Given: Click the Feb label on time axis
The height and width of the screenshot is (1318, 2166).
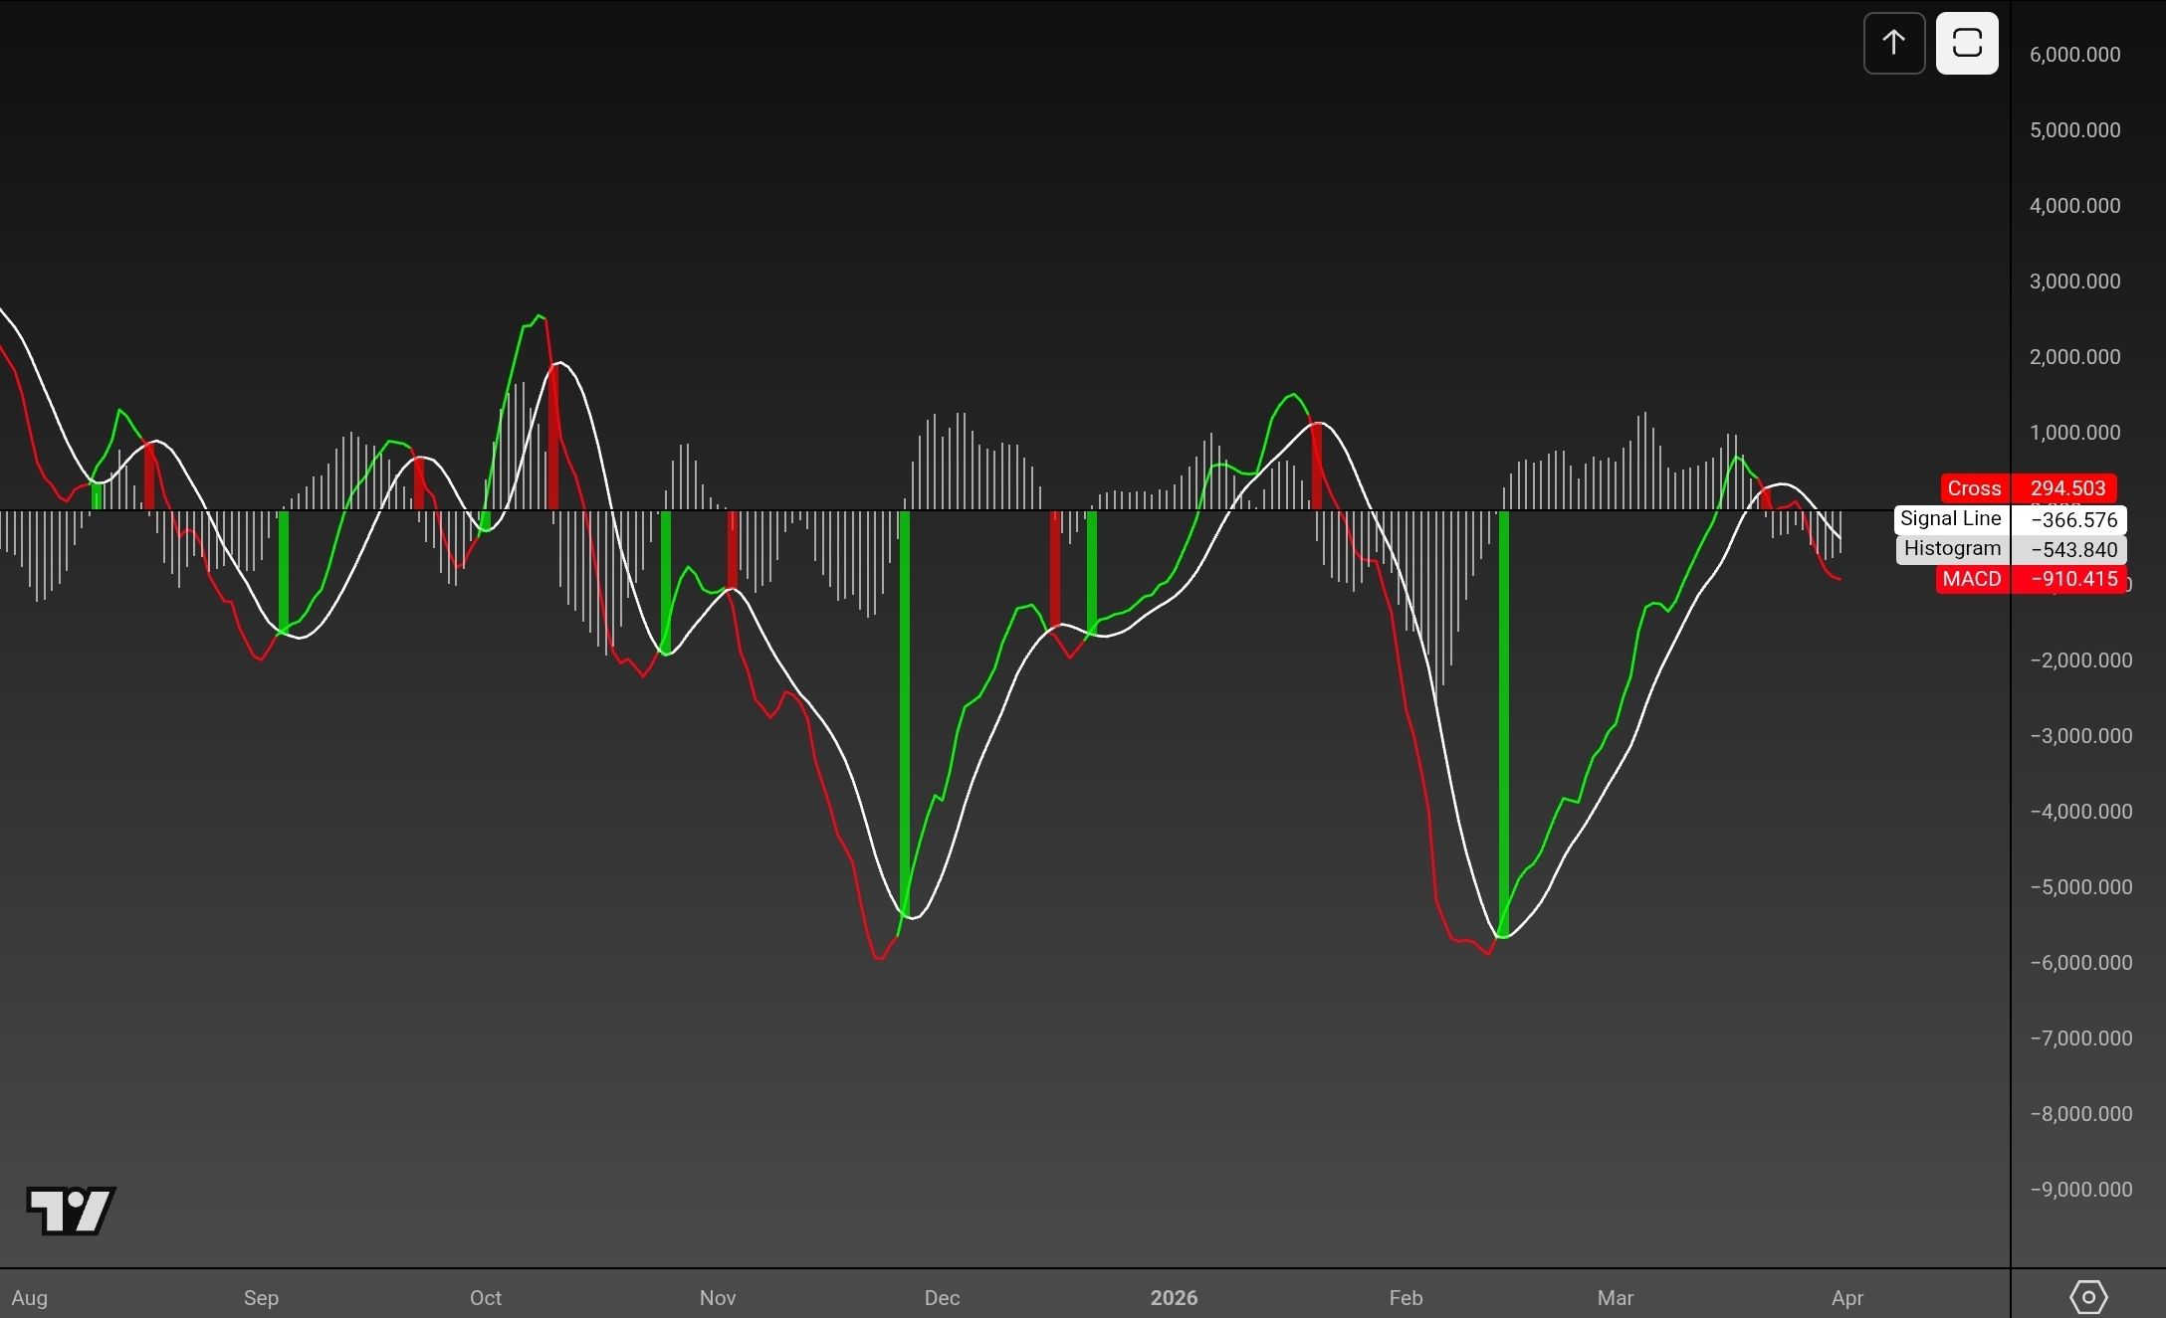Looking at the screenshot, I should pyautogui.click(x=1406, y=1298).
